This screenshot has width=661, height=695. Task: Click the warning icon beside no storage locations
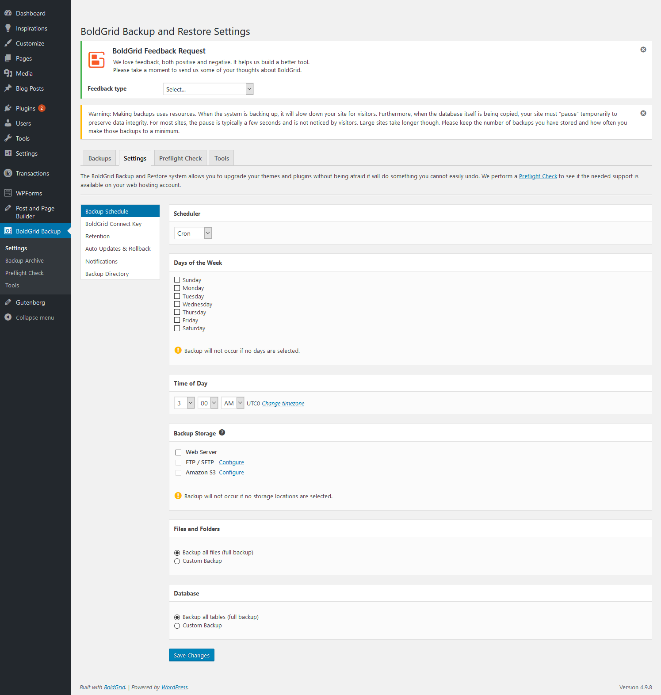[x=178, y=496]
